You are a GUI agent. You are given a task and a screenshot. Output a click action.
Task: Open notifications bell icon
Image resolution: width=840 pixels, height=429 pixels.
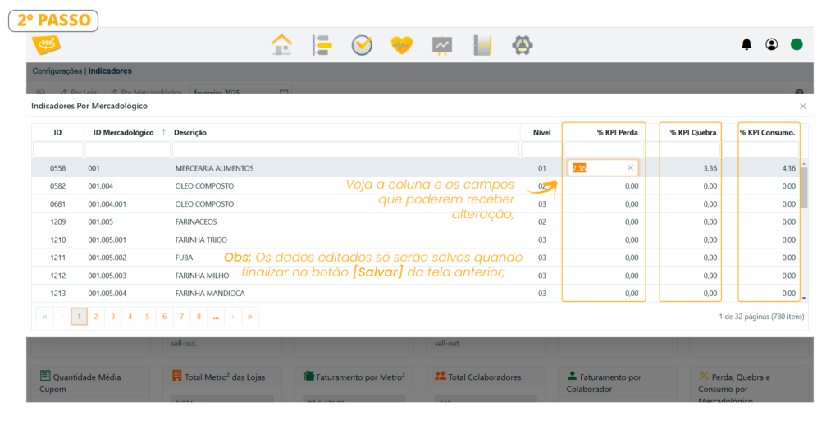click(x=746, y=44)
